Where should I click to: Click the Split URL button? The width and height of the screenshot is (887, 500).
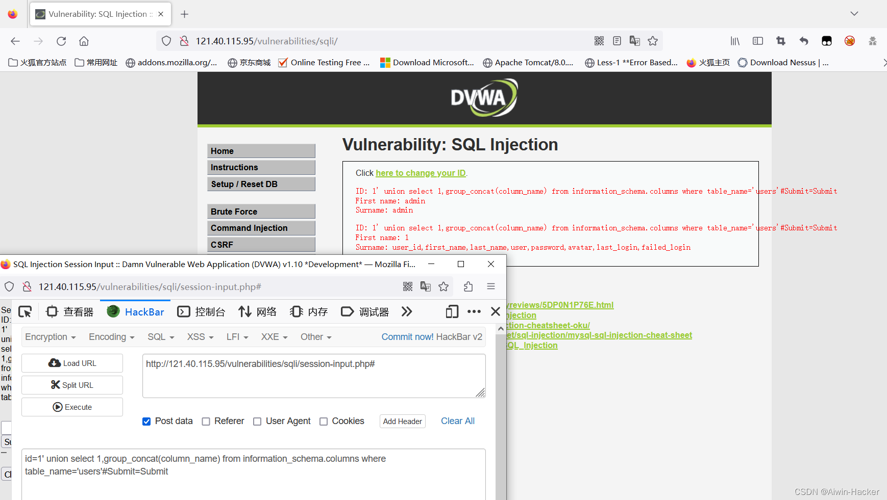(x=72, y=385)
